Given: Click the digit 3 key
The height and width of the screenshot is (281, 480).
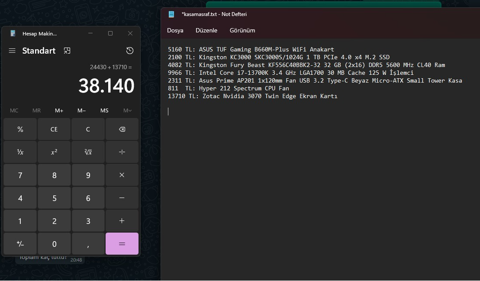Looking at the screenshot, I should pyautogui.click(x=88, y=221).
